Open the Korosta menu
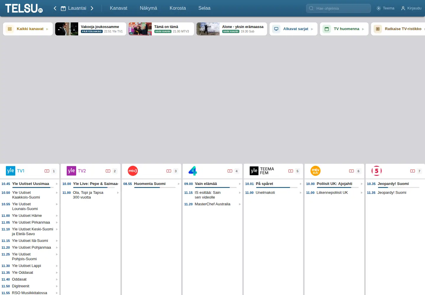Viewport: 425px width, 295px height. (178, 8)
